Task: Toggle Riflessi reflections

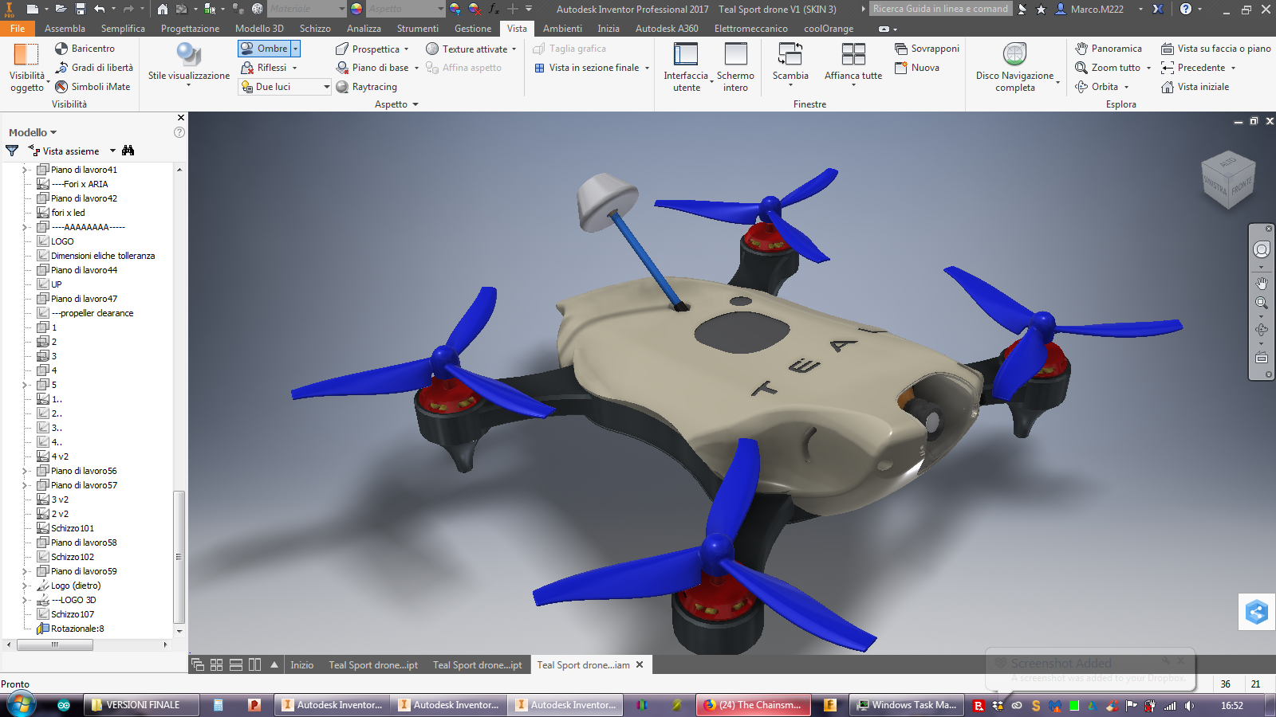Action: (x=264, y=68)
